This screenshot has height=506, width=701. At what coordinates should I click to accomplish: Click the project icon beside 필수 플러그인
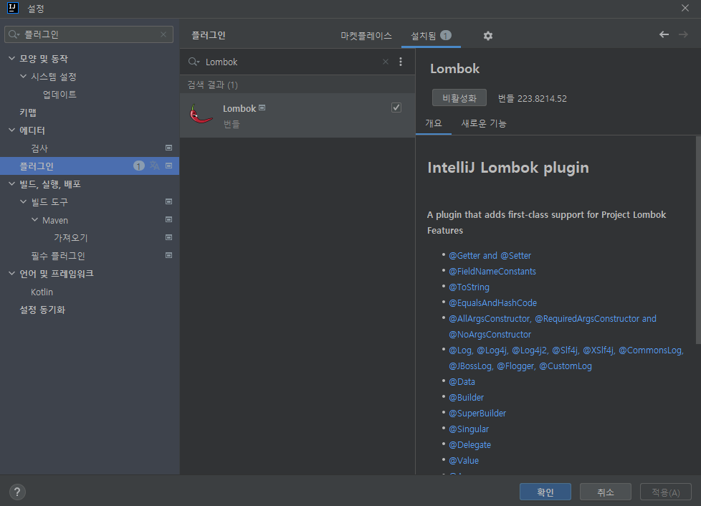169,255
